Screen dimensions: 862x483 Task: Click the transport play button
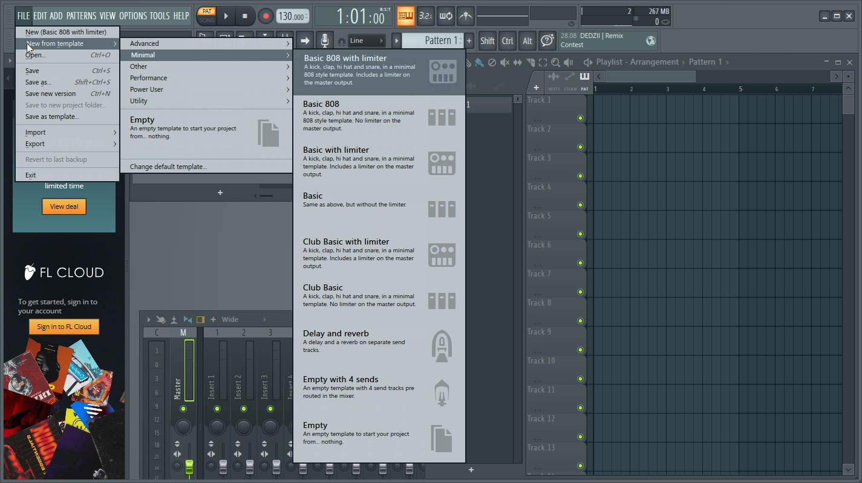pyautogui.click(x=226, y=16)
